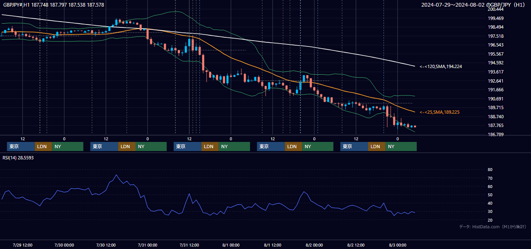Click the LDN session block for 7/29
Image resolution: width=531 pixels, height=249 pixels.
pos(43,146)
